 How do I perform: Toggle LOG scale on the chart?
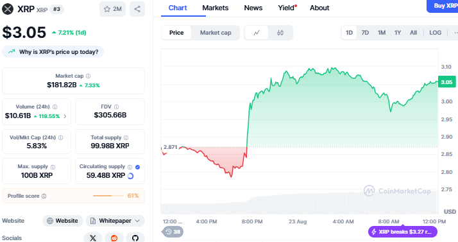[x=435, y=33]
